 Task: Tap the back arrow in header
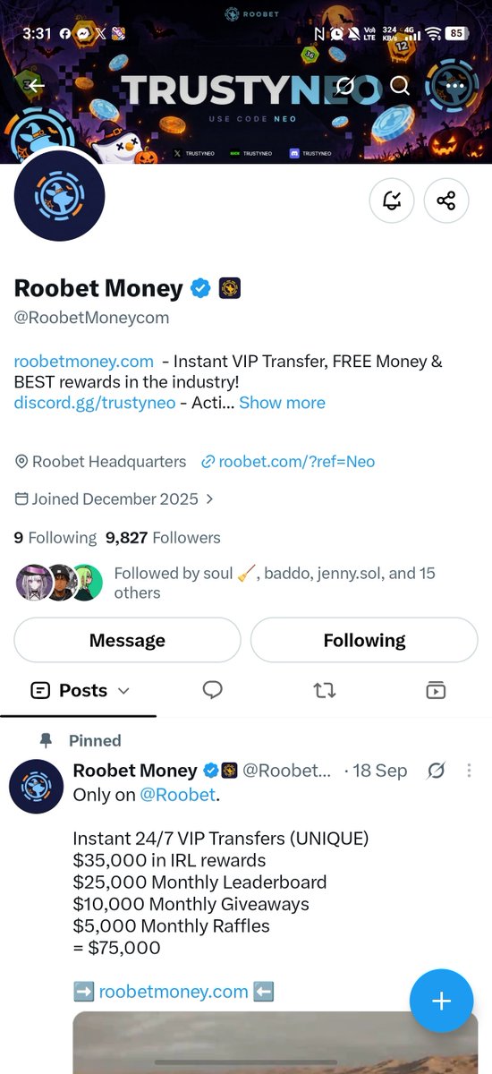(36, 86)
